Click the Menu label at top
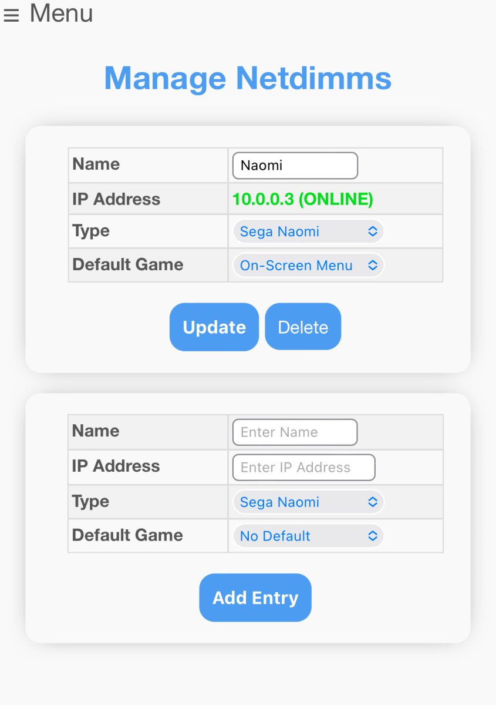Viewport: 496px width, 705px height. [61, 13]
